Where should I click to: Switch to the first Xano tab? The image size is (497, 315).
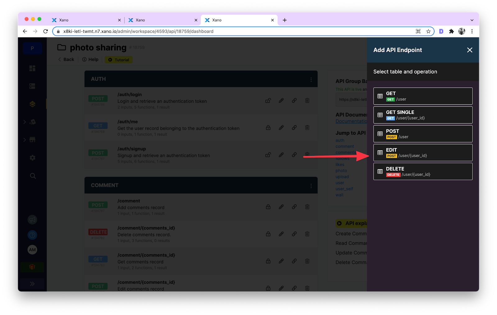click(84, 20)
